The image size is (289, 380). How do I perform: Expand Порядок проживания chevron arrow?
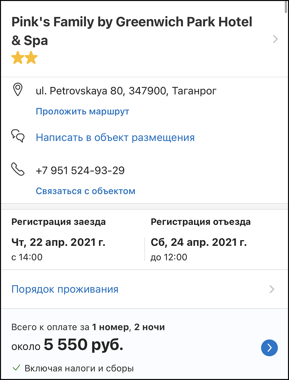(272, 289)
